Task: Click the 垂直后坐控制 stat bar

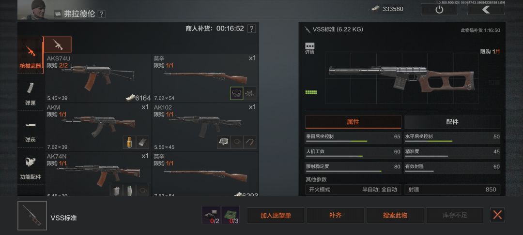Action: (353, 138)
